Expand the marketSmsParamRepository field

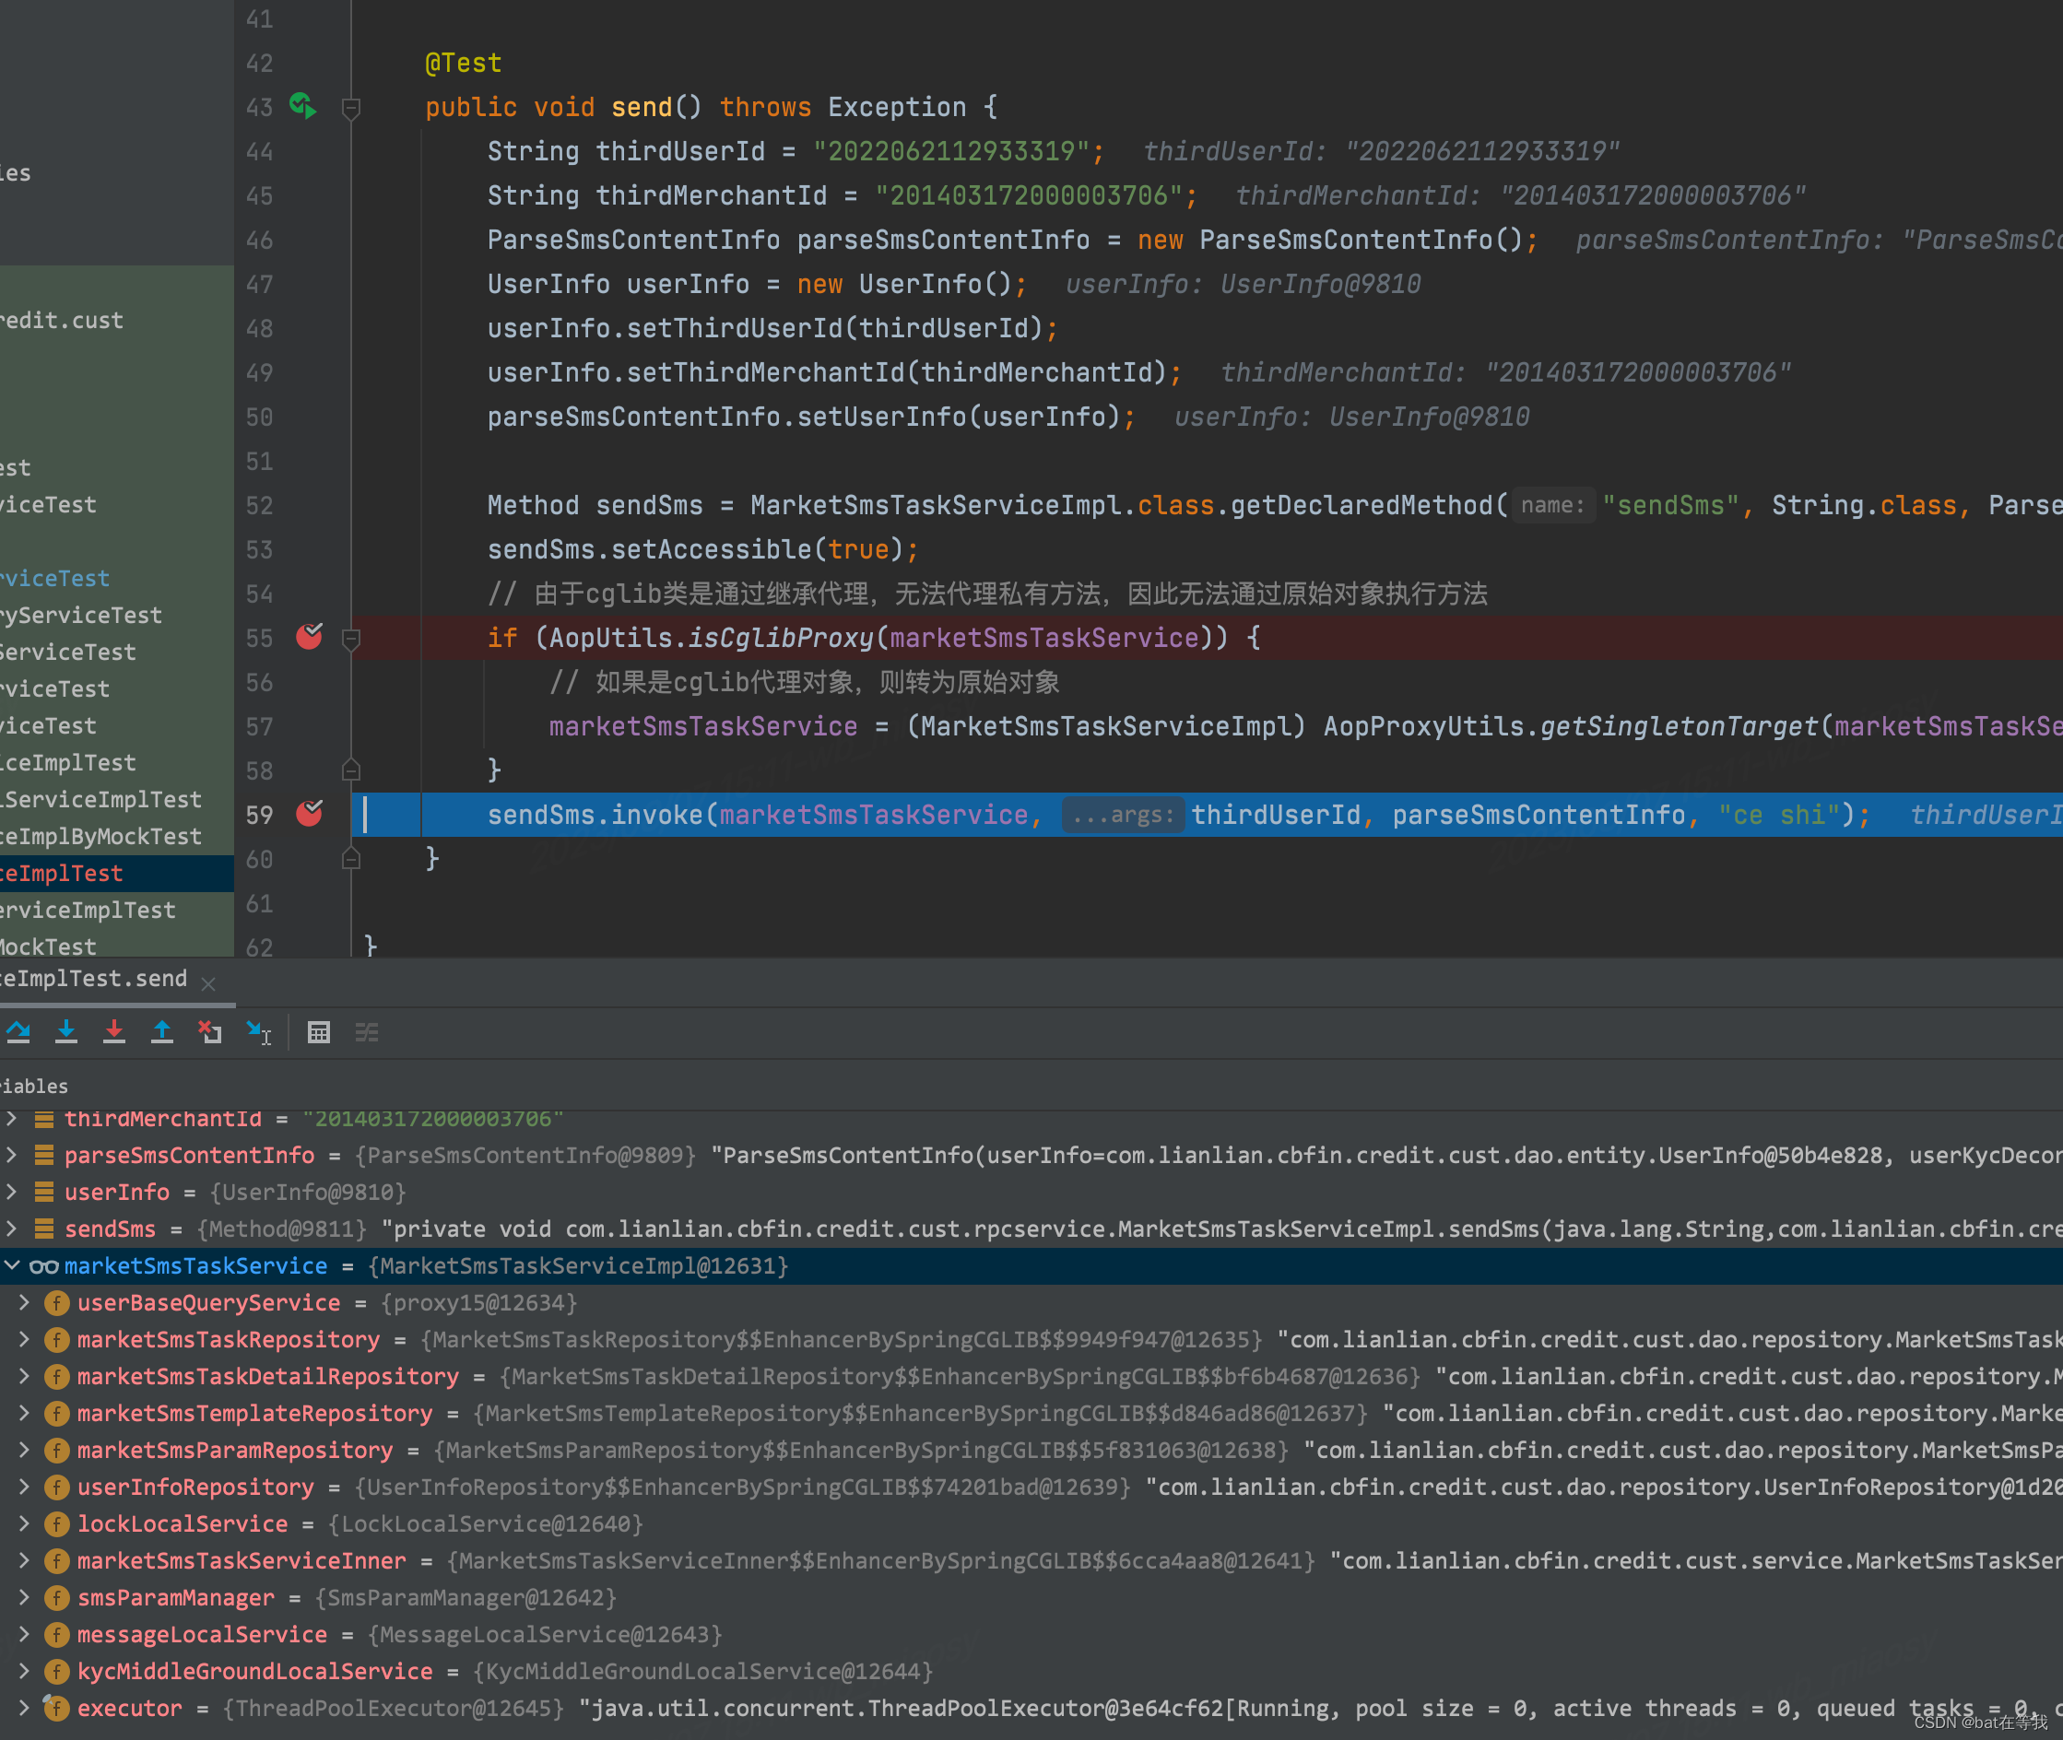[x=25, y=1449]
